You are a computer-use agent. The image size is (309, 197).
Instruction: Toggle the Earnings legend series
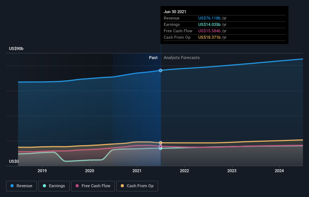coord(54,186)
